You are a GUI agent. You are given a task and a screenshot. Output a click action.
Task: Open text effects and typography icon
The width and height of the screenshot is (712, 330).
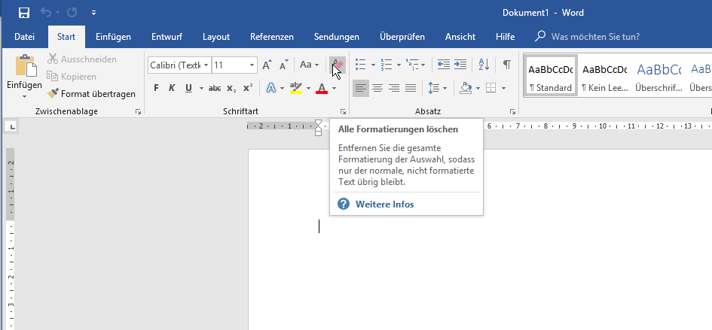pyautogui.click(x=271, y=88)
